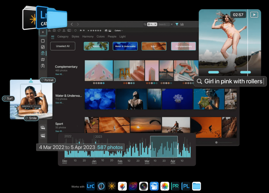The height and width of the screenshot is (193, 269).
Task: Click the thumbnail size slider handle
Action: [216, 142]
